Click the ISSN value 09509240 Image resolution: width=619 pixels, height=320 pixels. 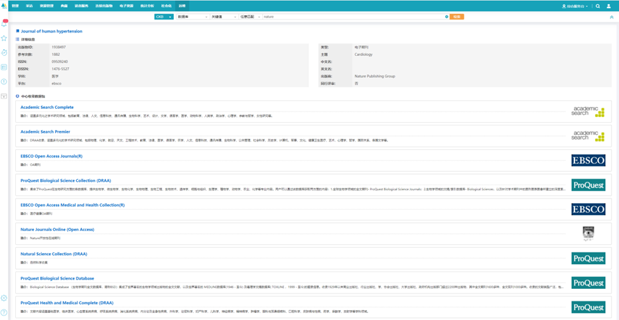tap(60, 62)
